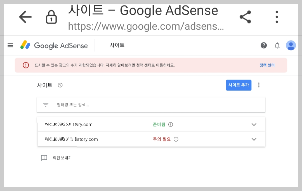
Task: Expand the site row with 주의 필요 status
Action: [254, 139]
